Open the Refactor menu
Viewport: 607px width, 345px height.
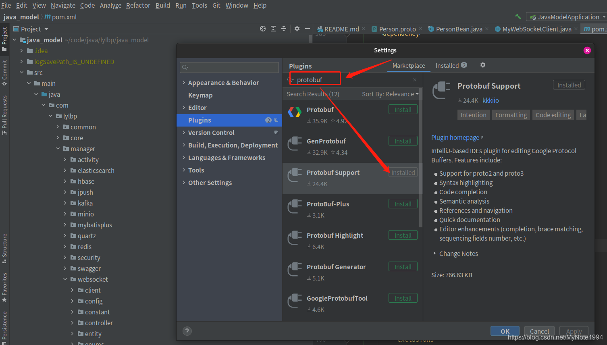[x=138, y=5]
